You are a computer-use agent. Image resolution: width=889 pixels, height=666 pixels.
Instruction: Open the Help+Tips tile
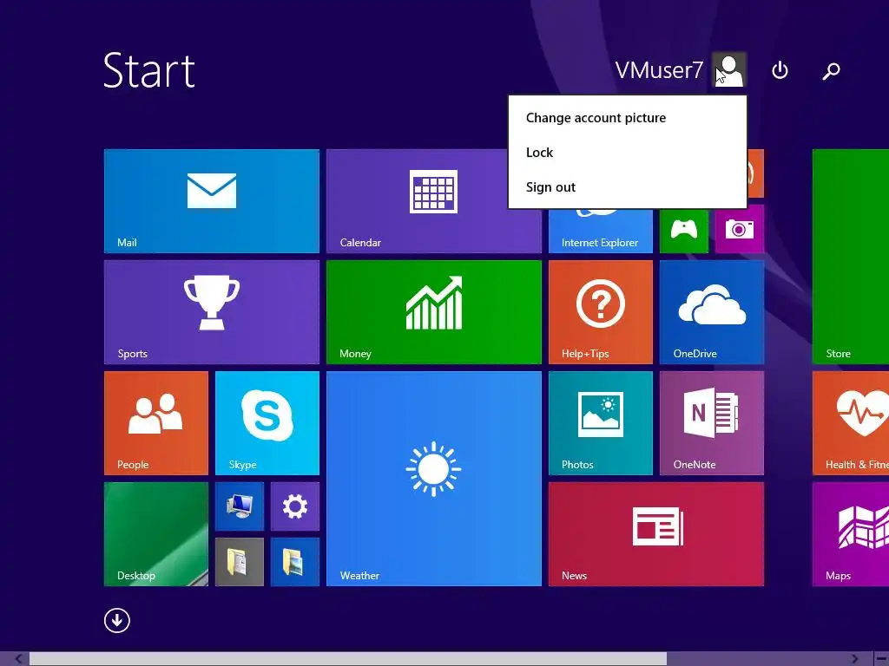tap(601, 312)
